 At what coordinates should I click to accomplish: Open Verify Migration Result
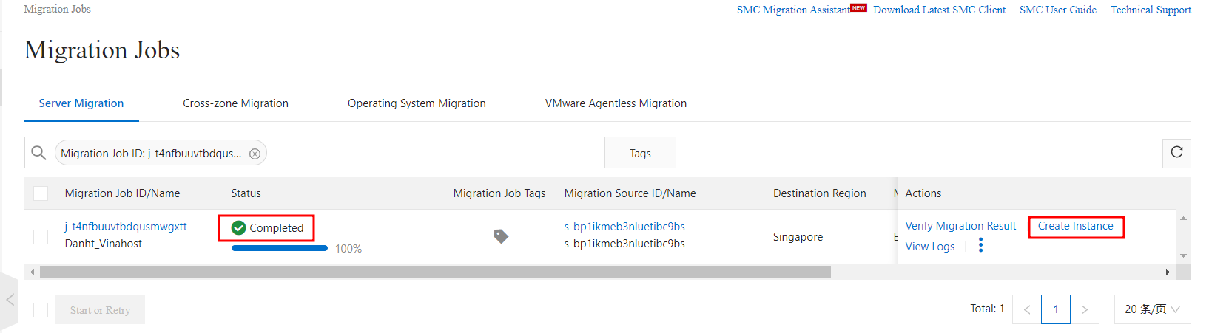(960, 226)
